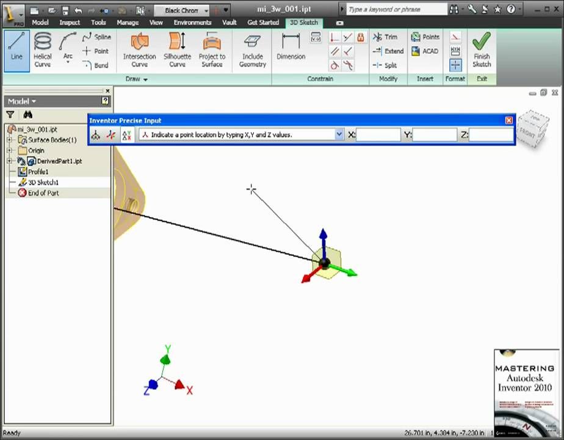Click the Dimension tool
The width and height of the screenshot is (564, 440).
[291, 49]
